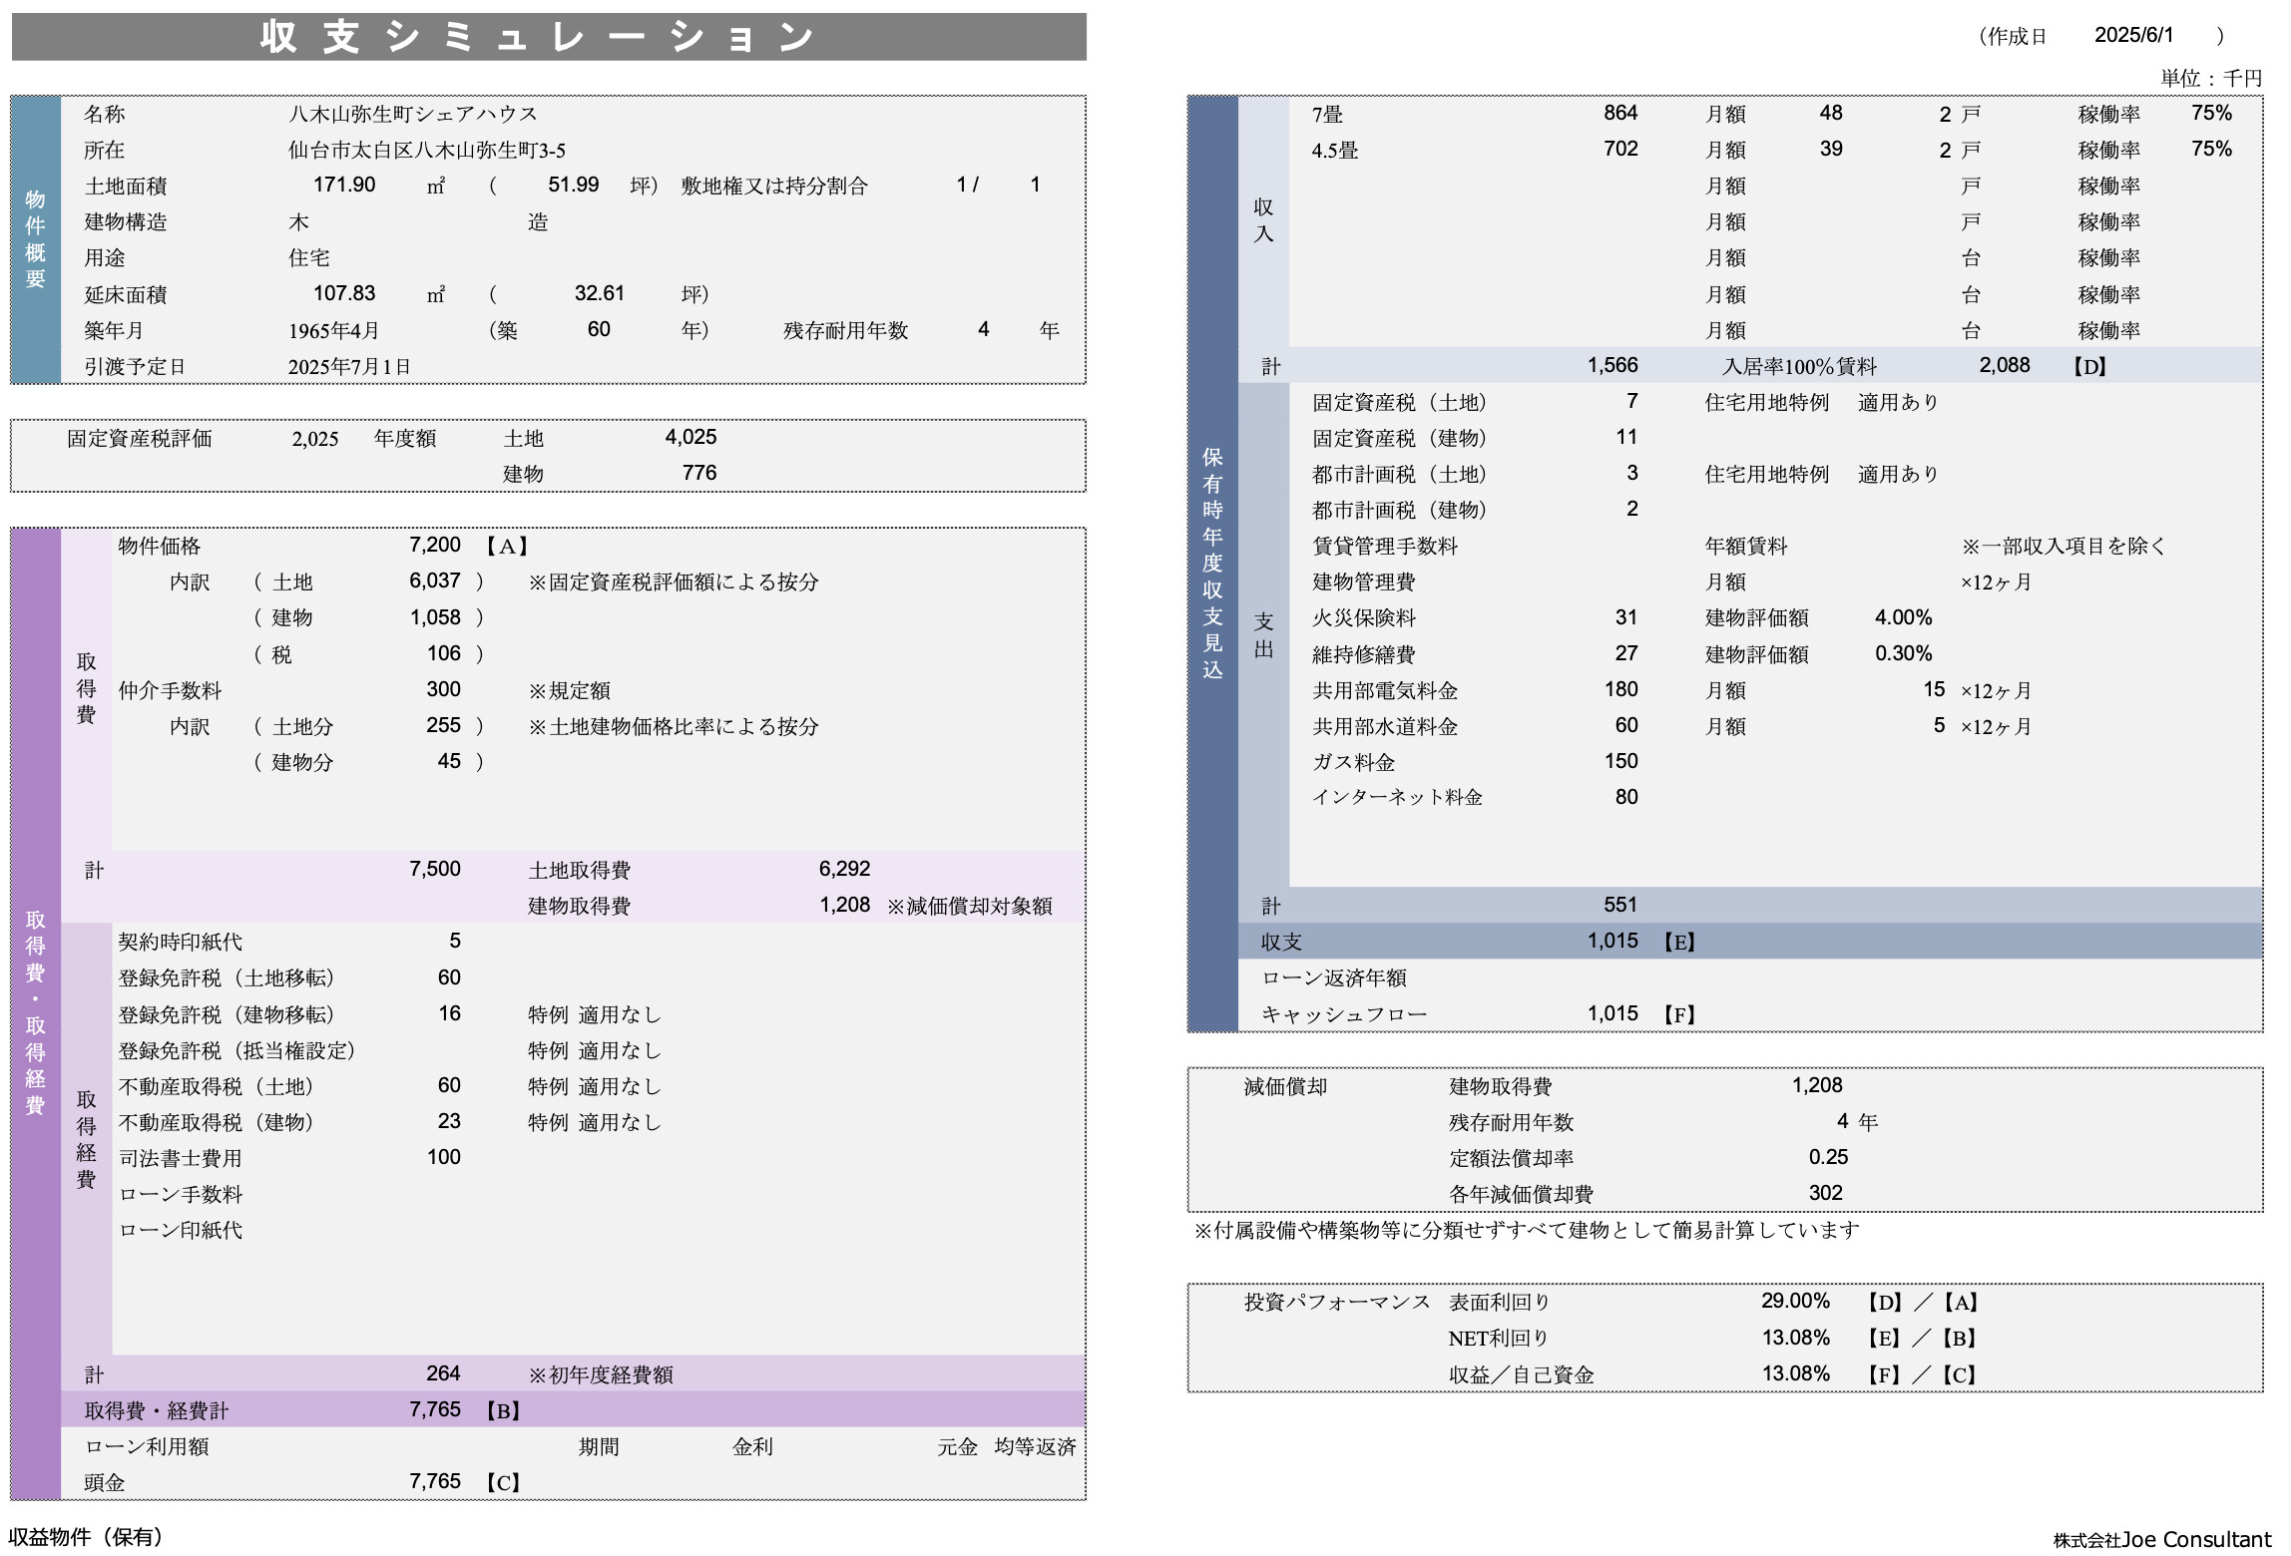Screen dimensions: 2291x1556
Task: Select 取得費・経費計 label
Action: (157, 1410)
